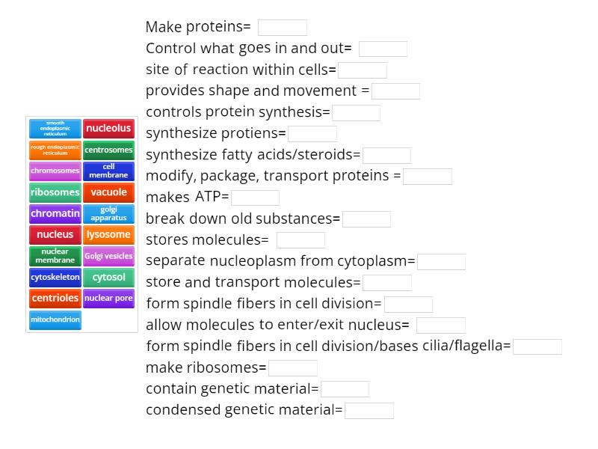The height and width of the screenshot is (449, 598).
Task: Select the centrosomes tile
Action: click(x=108, y=150)
